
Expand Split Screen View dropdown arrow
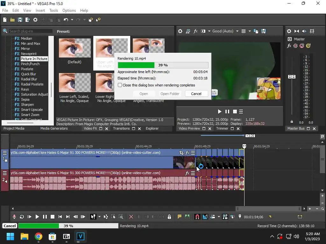click(x=209, y=31)
